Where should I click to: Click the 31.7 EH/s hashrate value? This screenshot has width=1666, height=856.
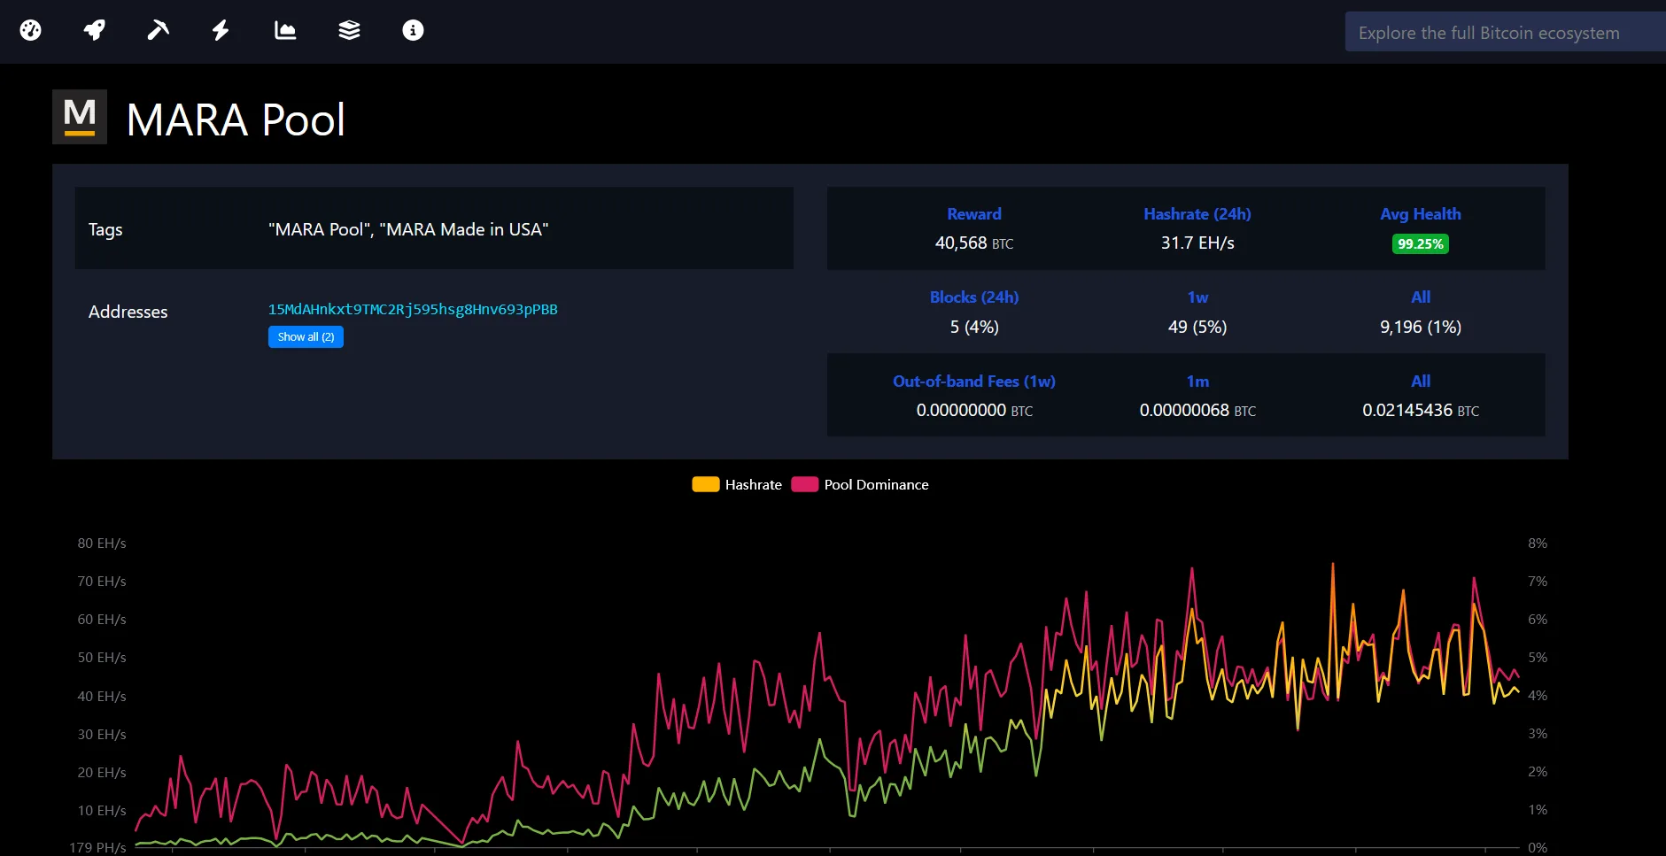click(1197, 243)
